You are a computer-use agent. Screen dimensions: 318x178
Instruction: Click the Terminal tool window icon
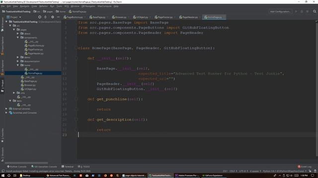click(x=63, y=167)
